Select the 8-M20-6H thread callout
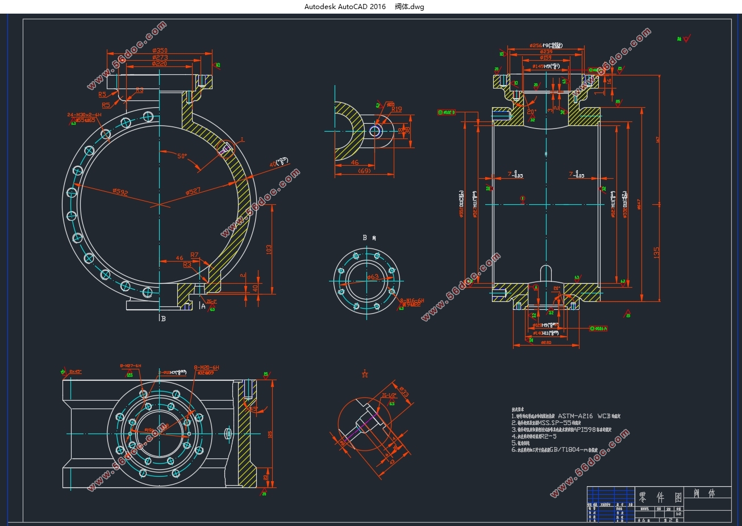 206,368
